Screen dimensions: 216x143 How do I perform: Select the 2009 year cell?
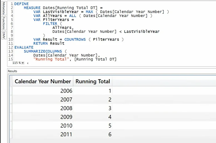[x=43, y=117]
